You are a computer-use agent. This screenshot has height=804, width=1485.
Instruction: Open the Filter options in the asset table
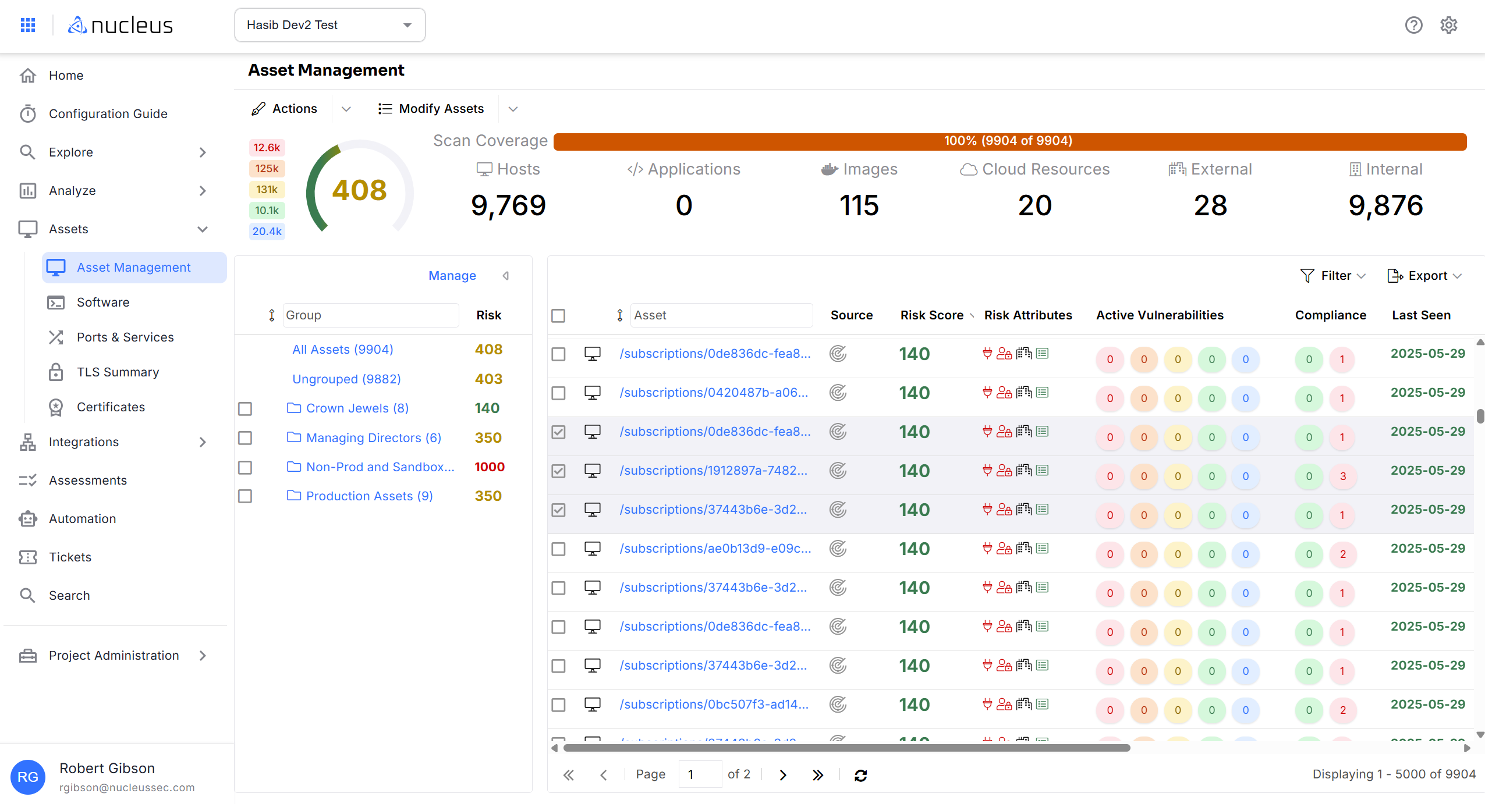pos(1334,275)
